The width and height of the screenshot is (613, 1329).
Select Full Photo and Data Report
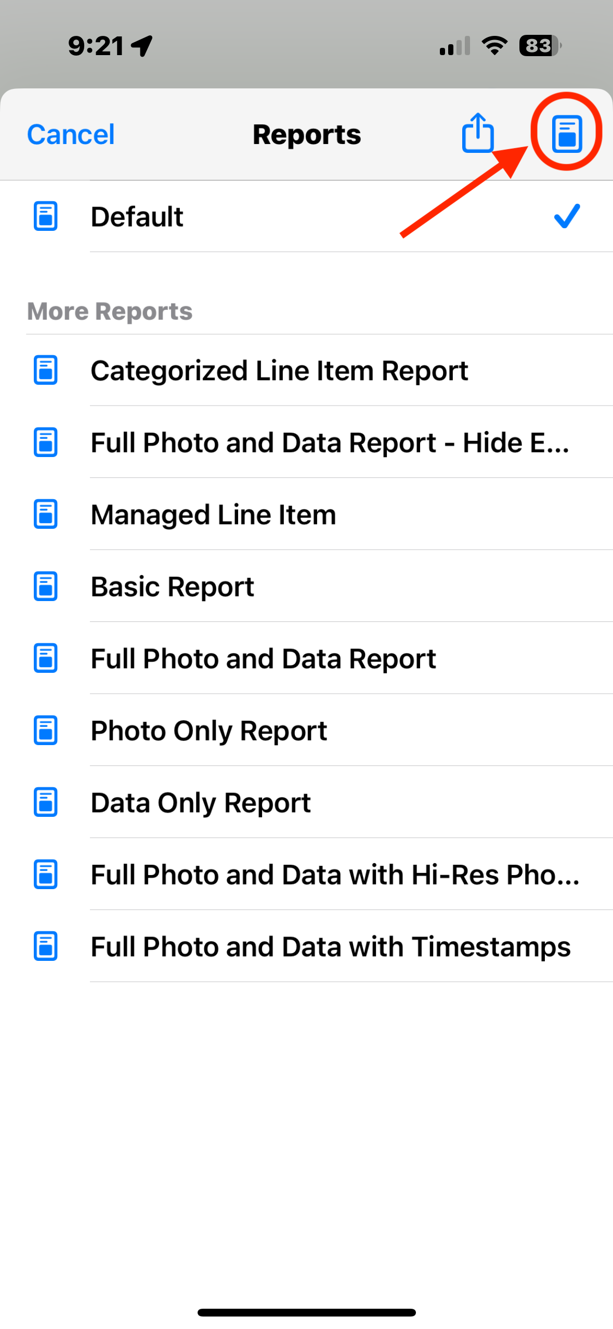pos(306,659)
